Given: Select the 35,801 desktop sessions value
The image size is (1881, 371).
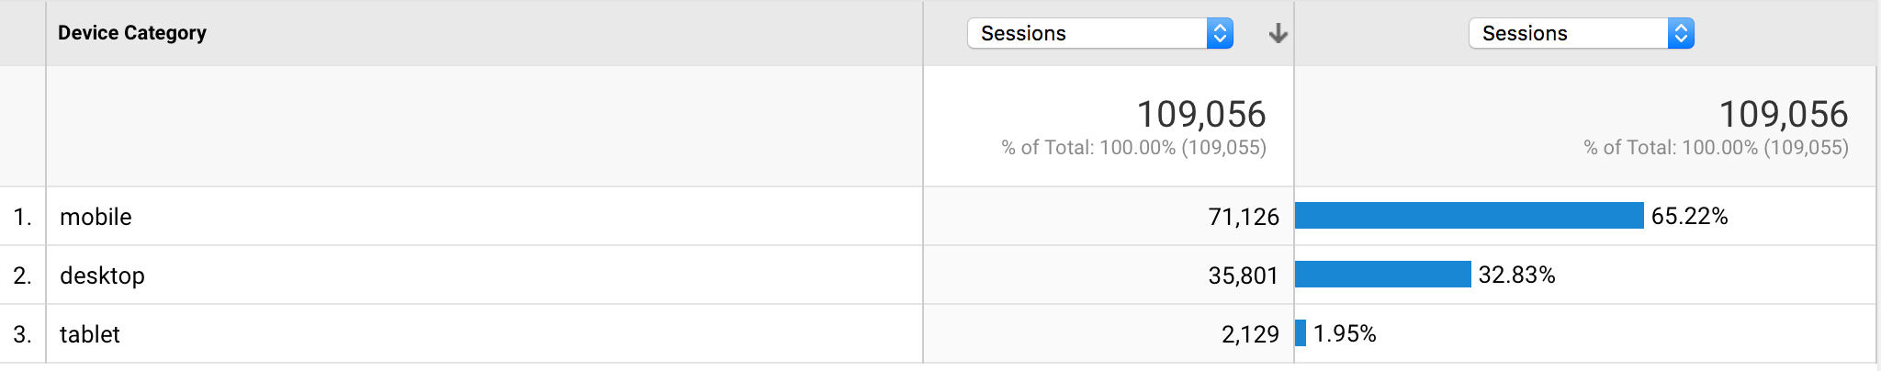Looking at the screenshot, I should coord(1244,275).
